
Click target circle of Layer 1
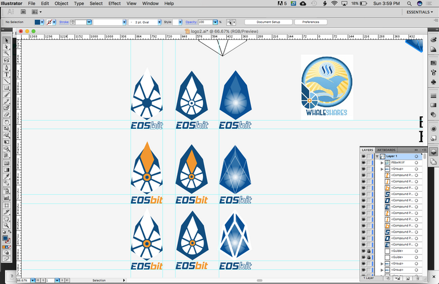click(x=416, y=156)
